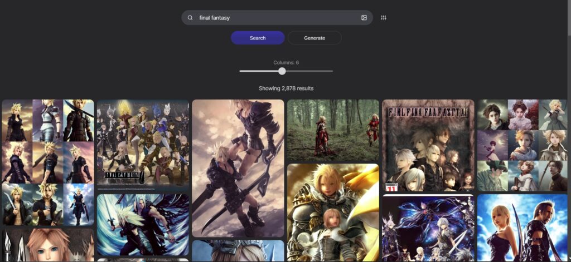Viewport: 571px width, 262px height.
Task: Open the tall pastel-sky swordsman image
Action: [x=238, y=168]
